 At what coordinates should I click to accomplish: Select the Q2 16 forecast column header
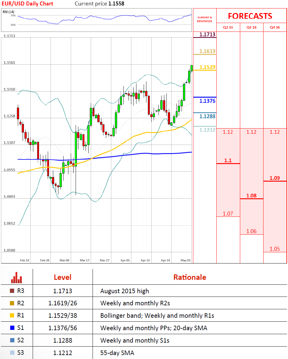coord(228,27)
